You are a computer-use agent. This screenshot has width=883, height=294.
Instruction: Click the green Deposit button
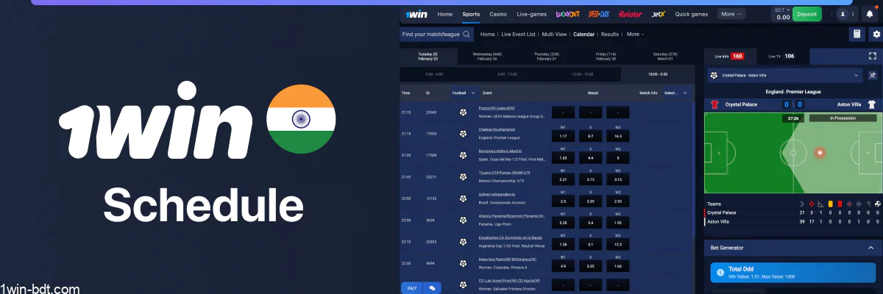(x=807, y=14)
